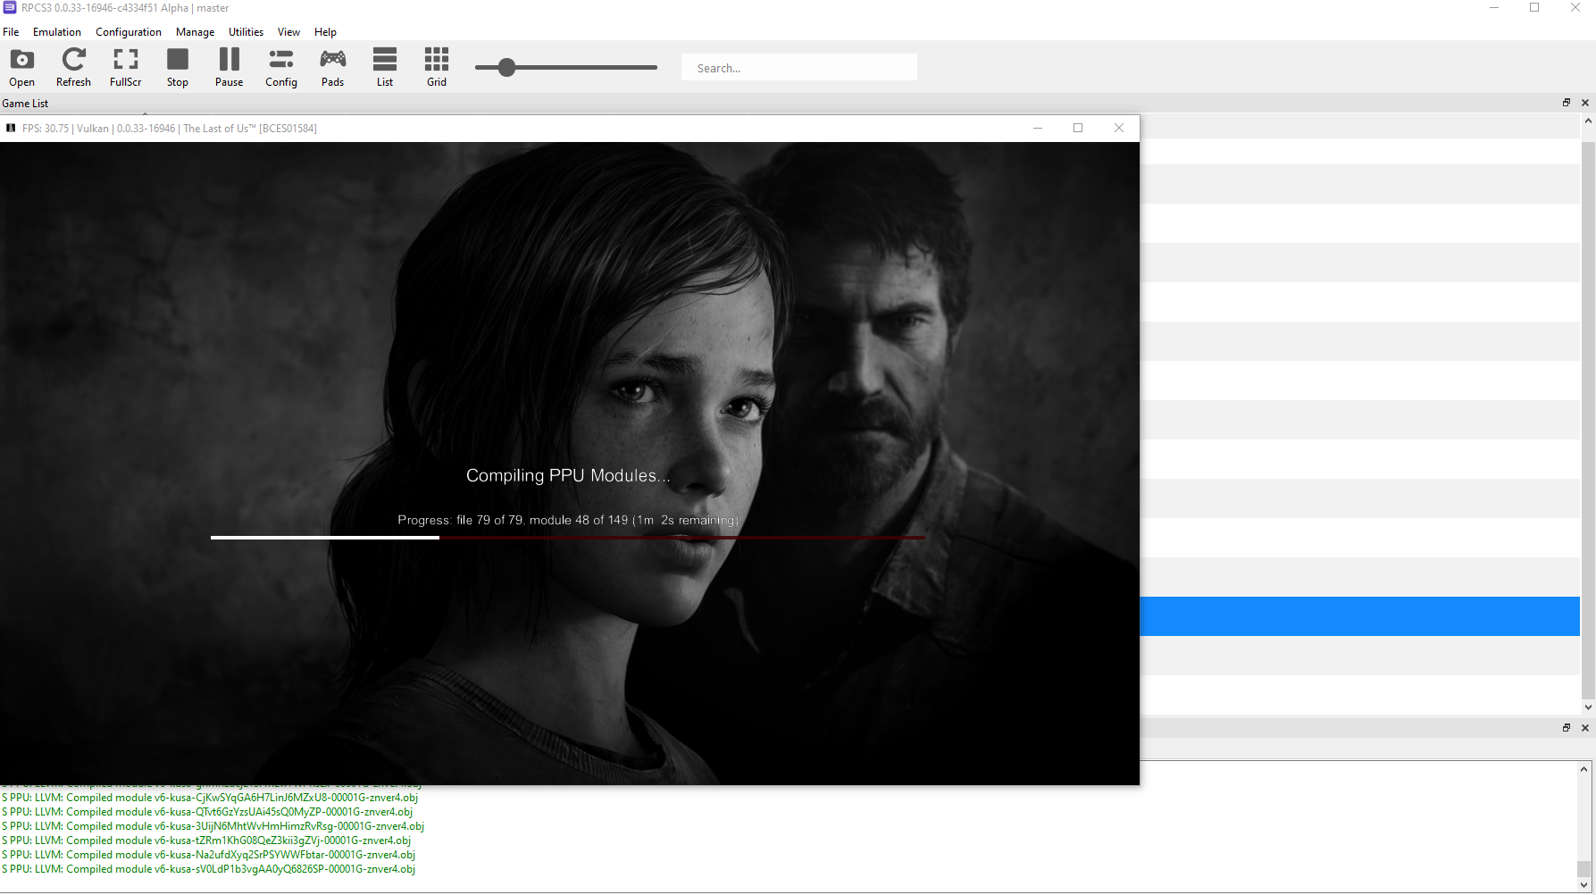
Task: Select log line containing 3UijN6MhtWvHmHimzRvRsg
Action: (x=213, y=826)
